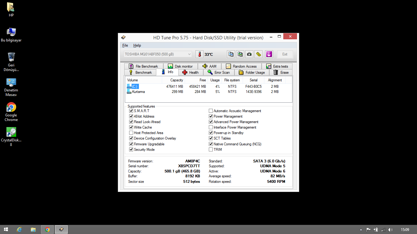The image size is (417, 234).
Task: Open the File menu
Action: (125, 45)
